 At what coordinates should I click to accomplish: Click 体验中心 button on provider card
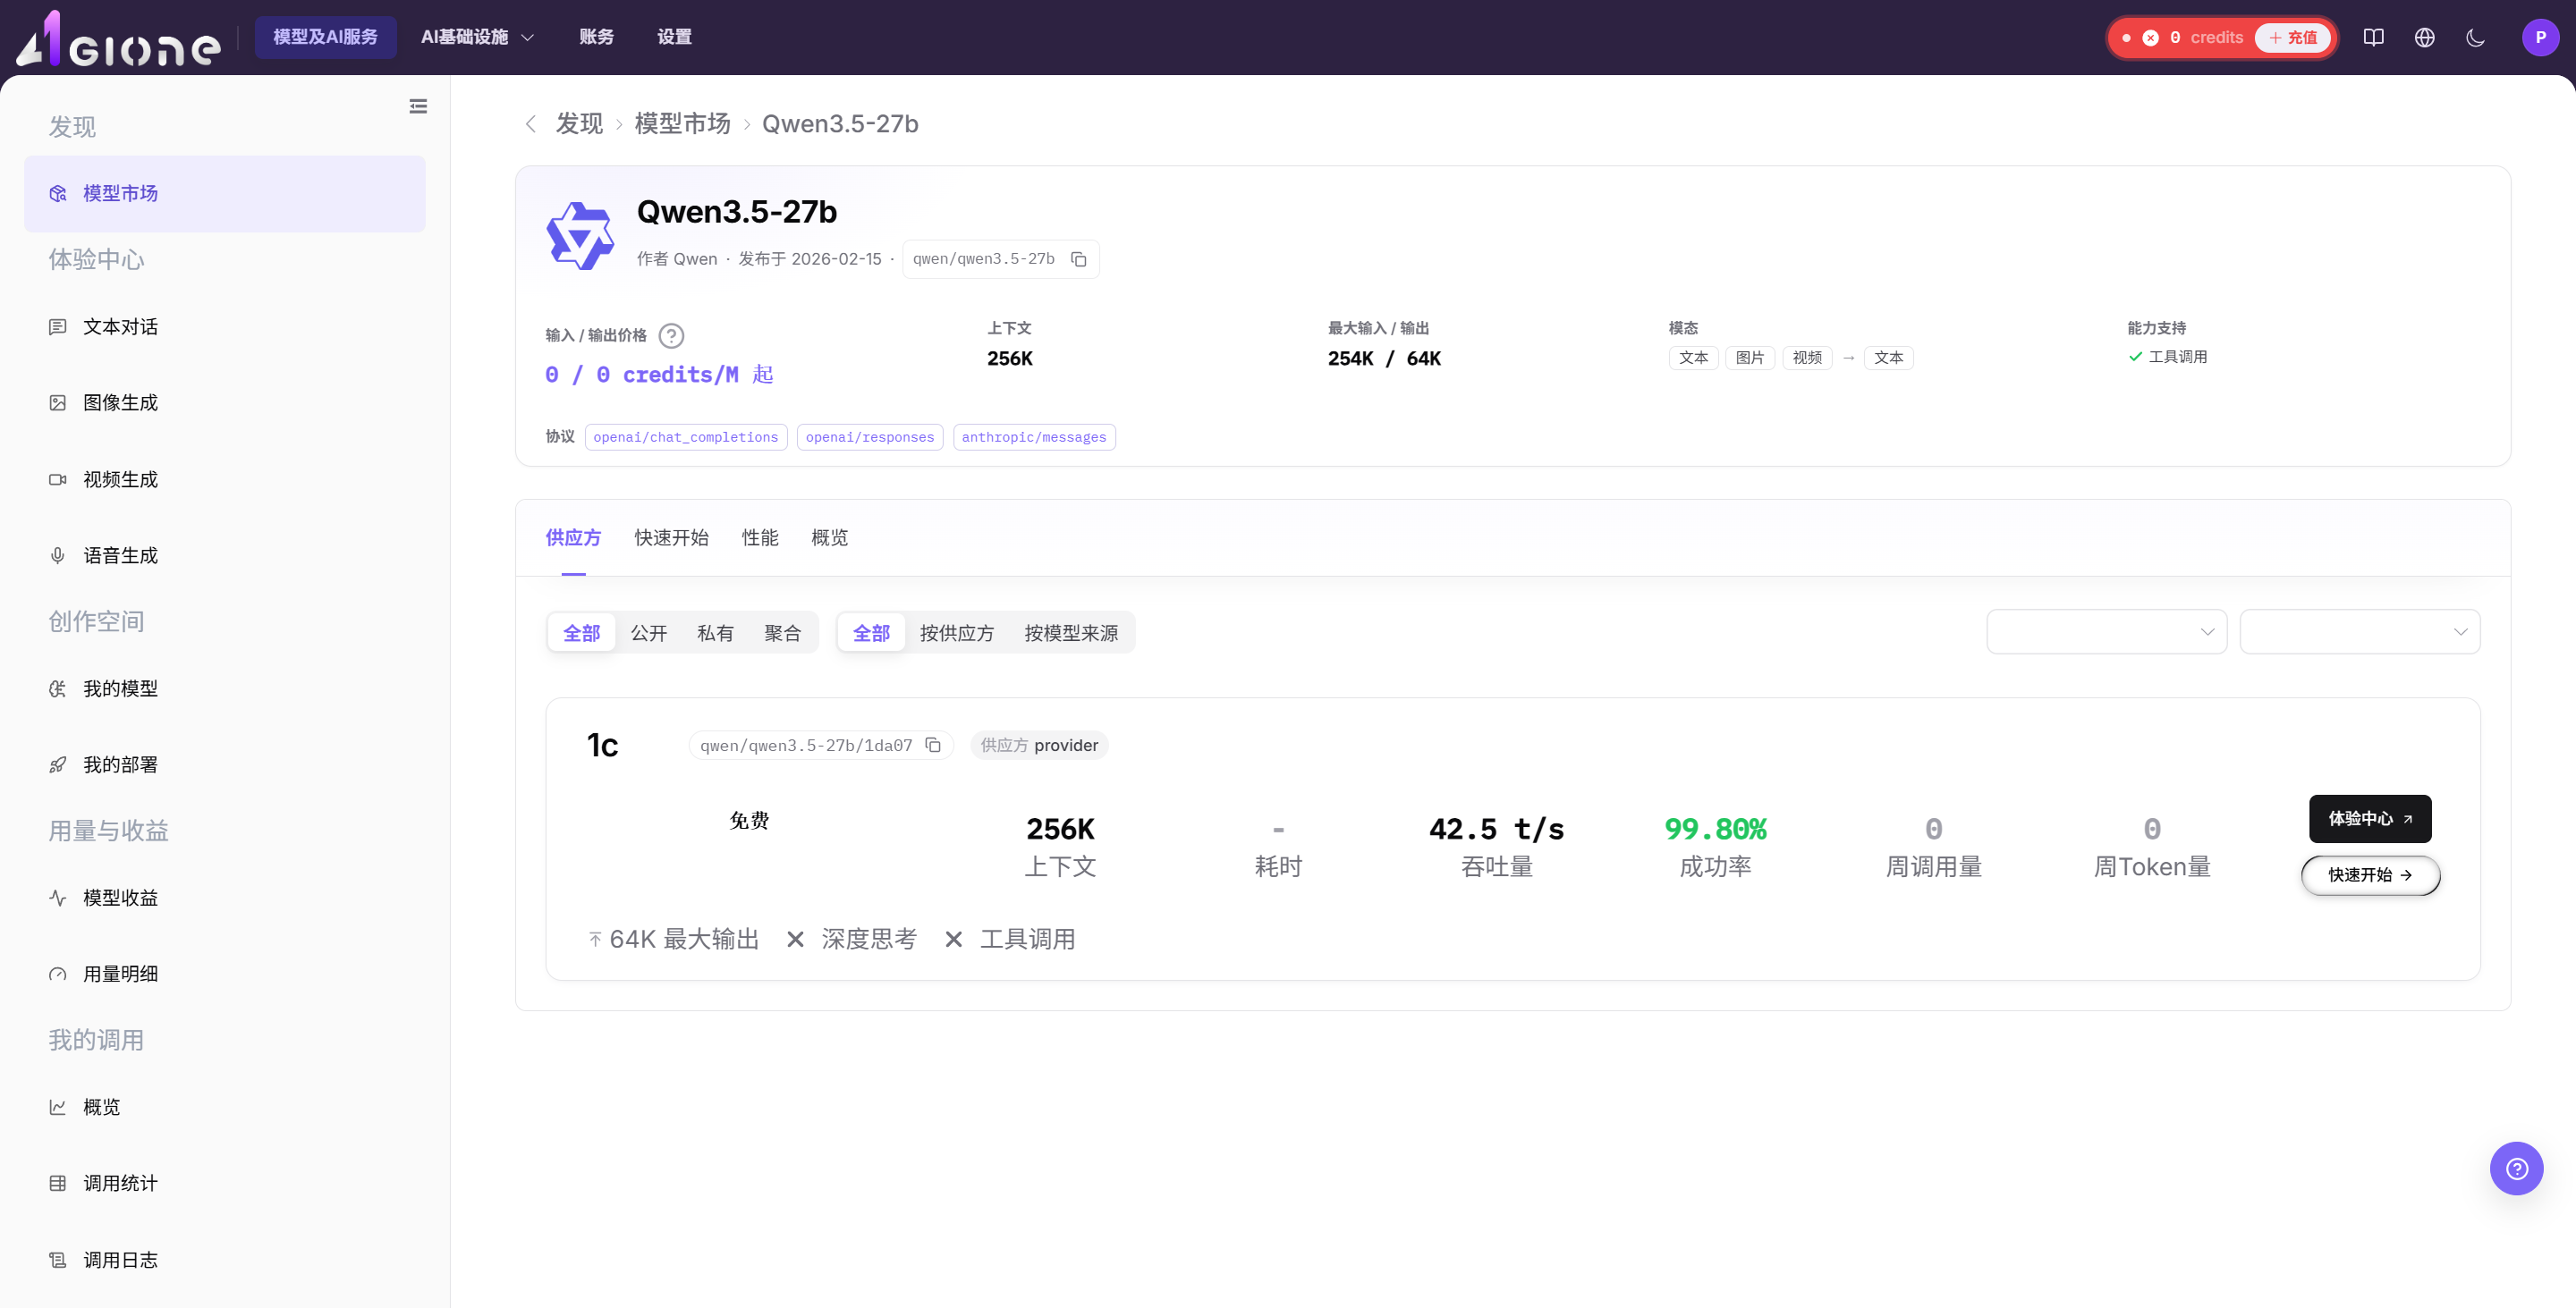(x=2370, y=818)
